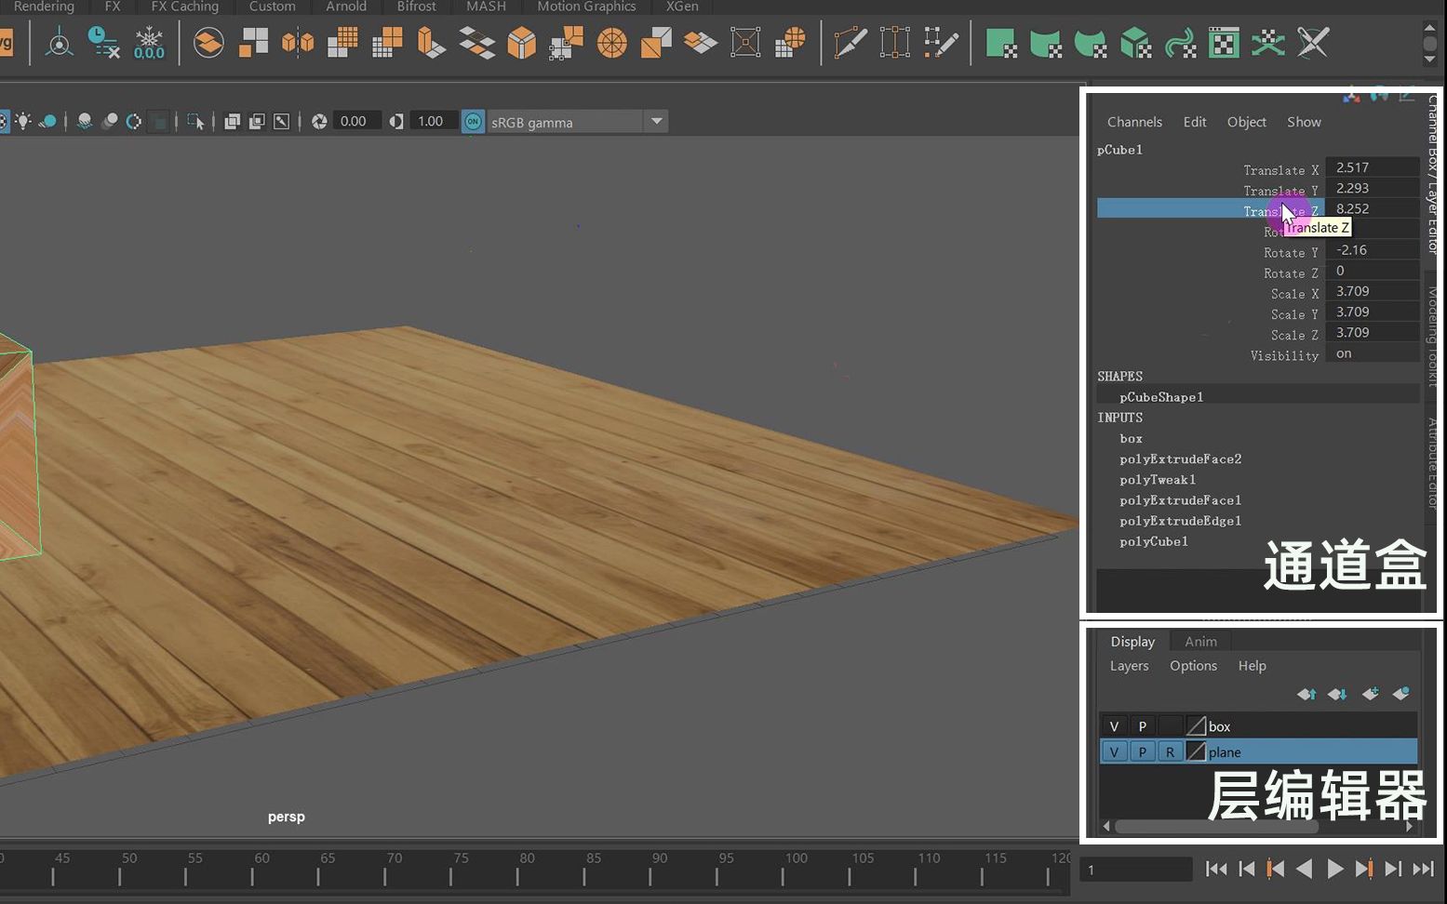Click the Merge vertices shelf icon
Viewport: 1447px width, 904px height.
click(x=566, y=43)
